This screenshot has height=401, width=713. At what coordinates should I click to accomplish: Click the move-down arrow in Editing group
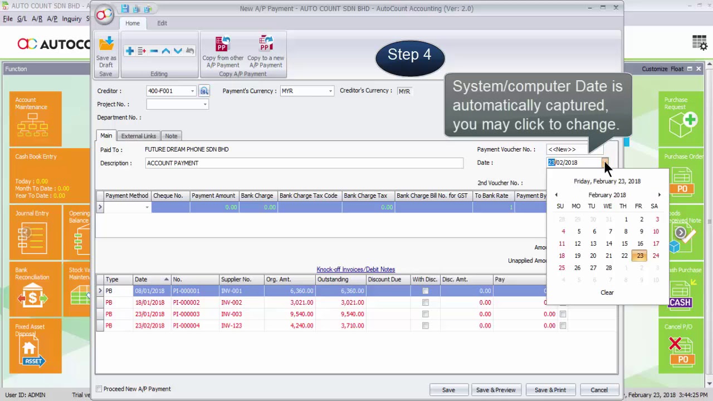click(178, 51)
